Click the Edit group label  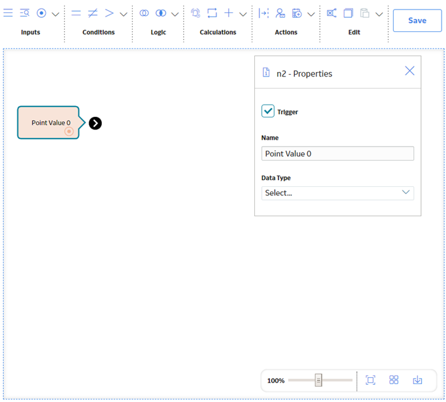click(354, 32)
